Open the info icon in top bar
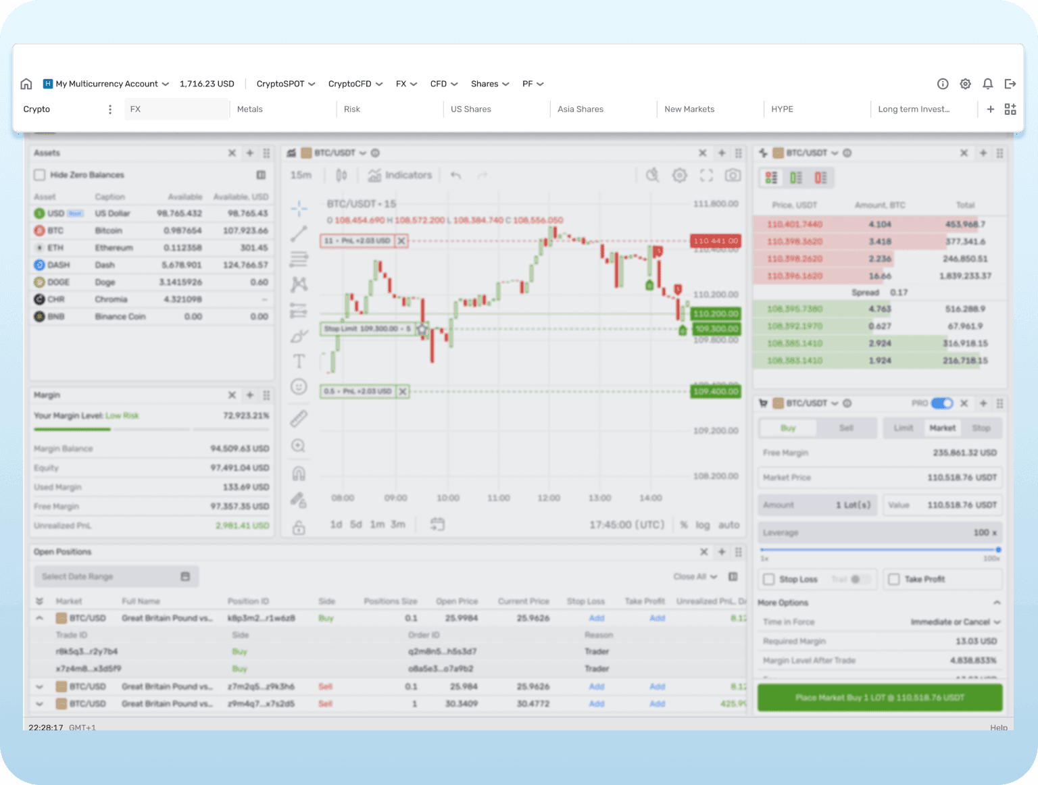The image size is (1038, 785). [943, 84]
